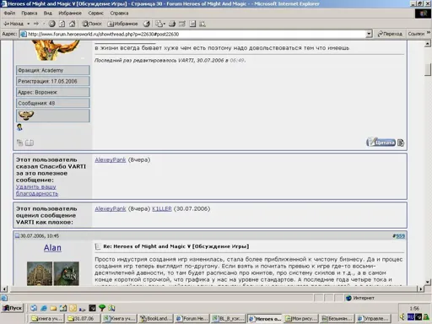Print the page with the Print icon
The height and width of the screenshot is (324, 432).
172,24
